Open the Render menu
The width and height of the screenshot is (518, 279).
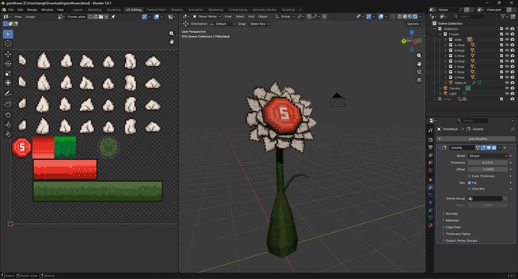[x=32, y=10]
